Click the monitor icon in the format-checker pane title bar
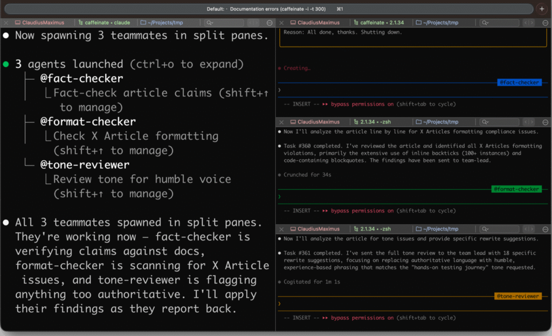This screenshot has height=336, width=552. coord(293,122)
